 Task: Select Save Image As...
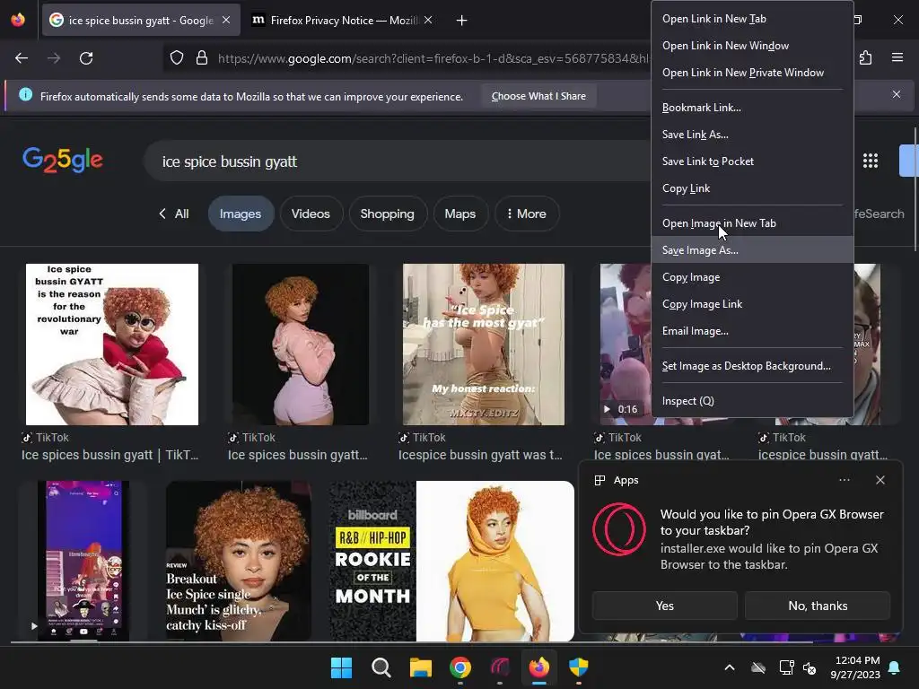point(752,250)
